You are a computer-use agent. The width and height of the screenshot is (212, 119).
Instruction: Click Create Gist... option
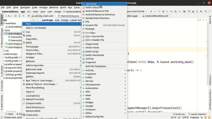point(52,115)
